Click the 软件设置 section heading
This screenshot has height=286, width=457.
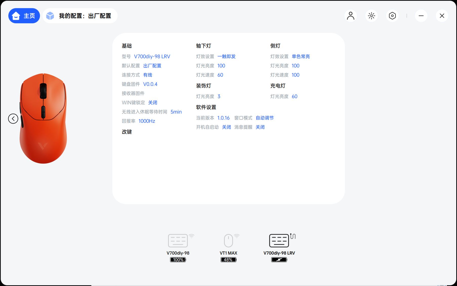[x=206, y=107]
